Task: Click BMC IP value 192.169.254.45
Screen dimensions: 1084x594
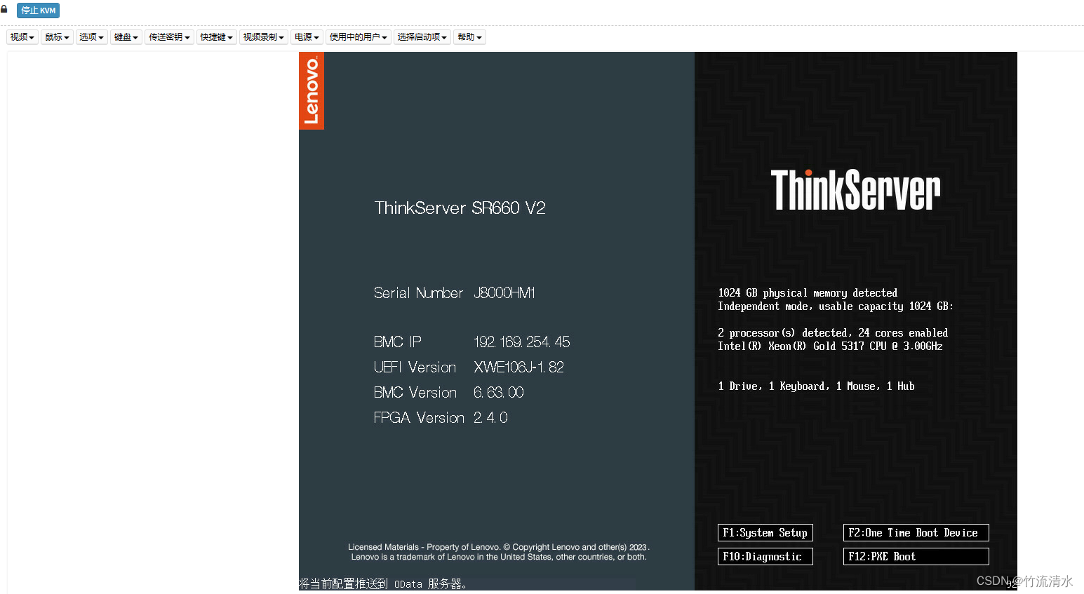Action: 521,342
